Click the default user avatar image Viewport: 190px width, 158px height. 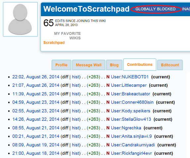[20, 19]
